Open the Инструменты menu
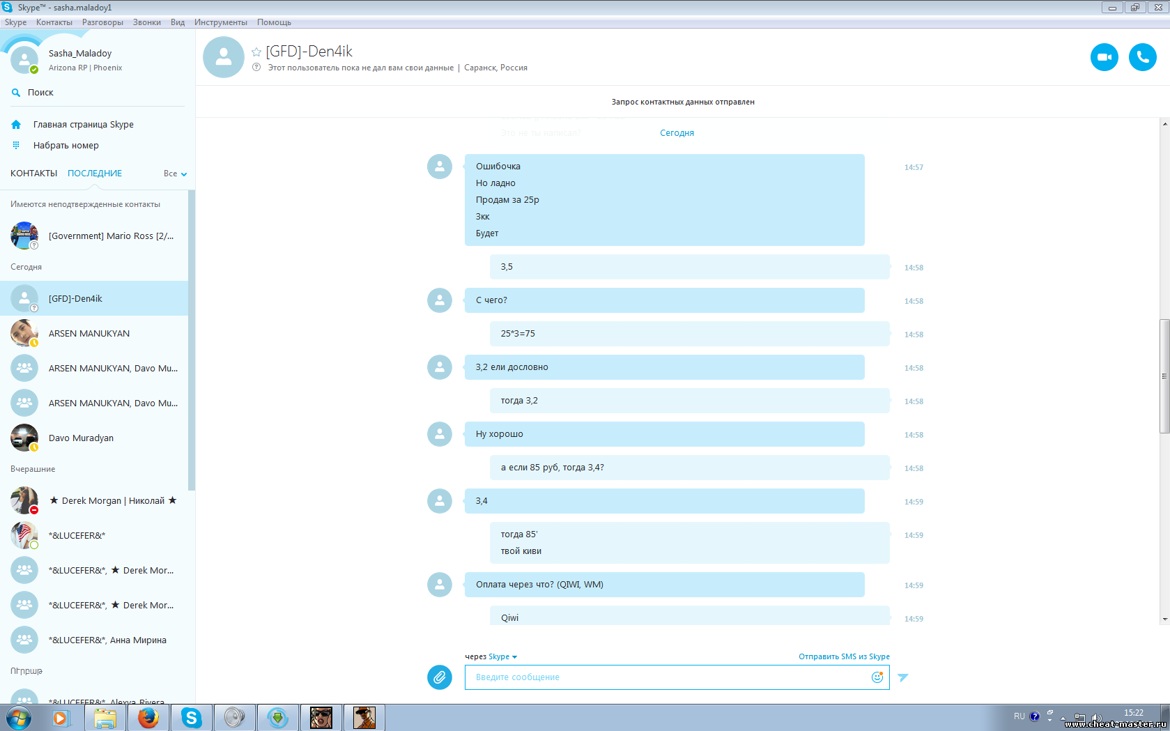 (x=220, y=22)
